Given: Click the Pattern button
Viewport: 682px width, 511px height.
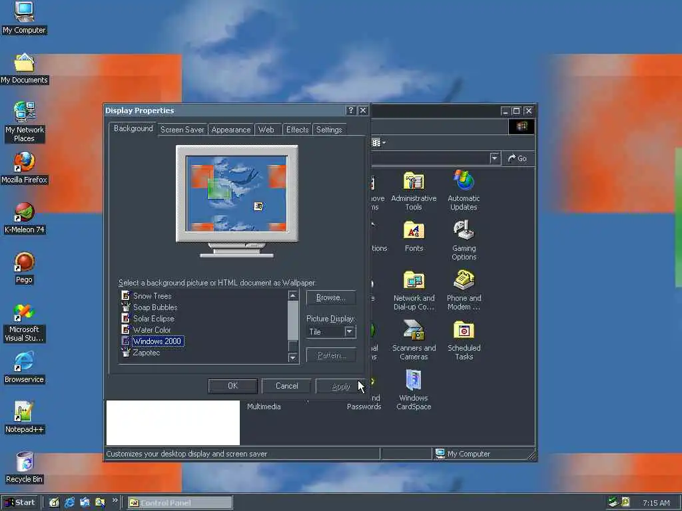Looking at the screenshot, I should pos(331,355).
